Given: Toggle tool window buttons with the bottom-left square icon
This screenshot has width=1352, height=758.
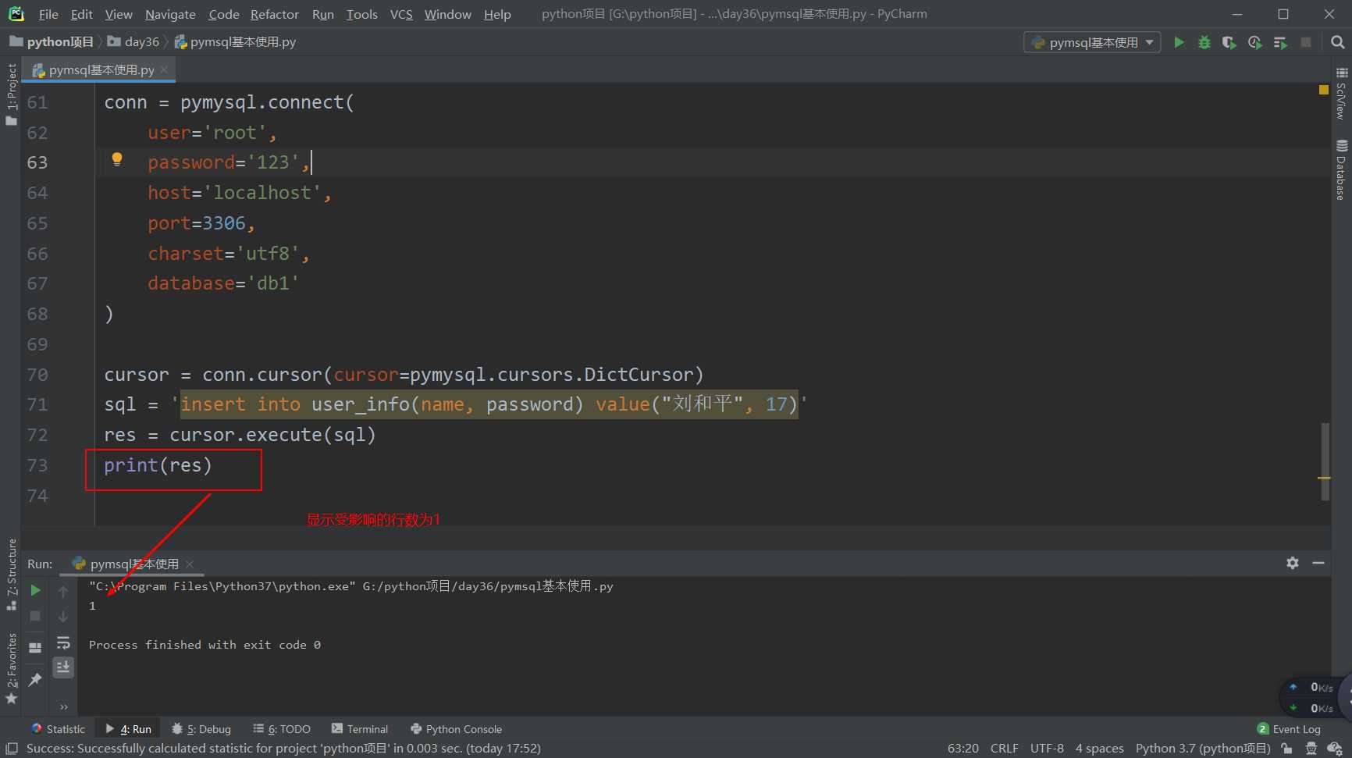Looking at the screenshot, I should pyautogui.click(x=12, y=748).
